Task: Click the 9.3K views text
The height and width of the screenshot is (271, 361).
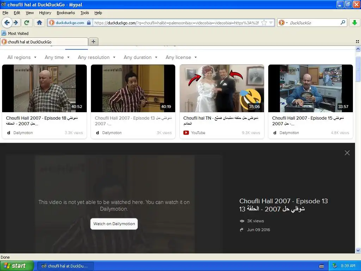Action: point(251,133)
